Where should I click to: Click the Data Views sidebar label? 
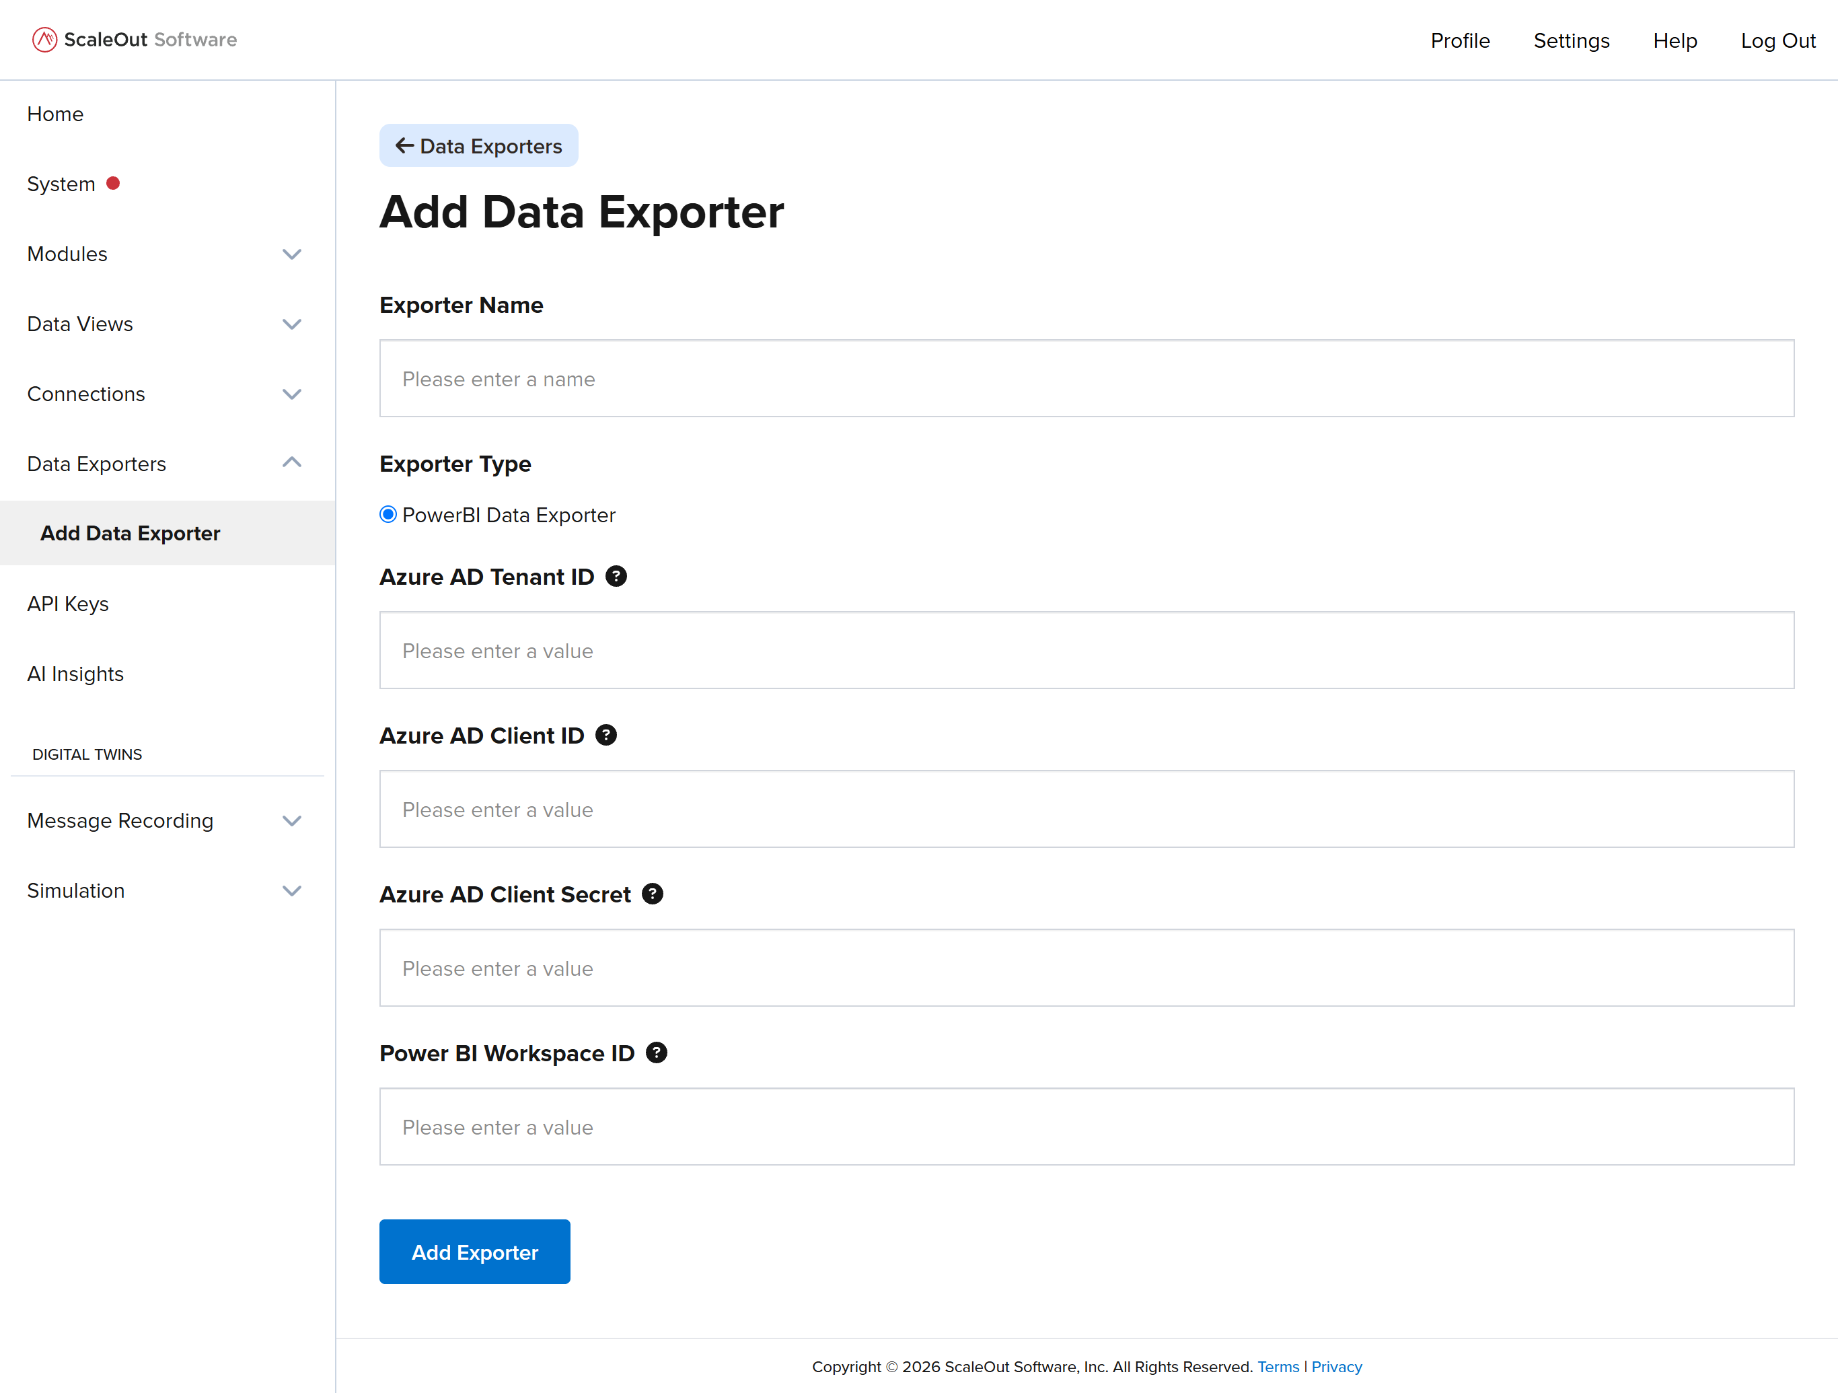point(80,324)
